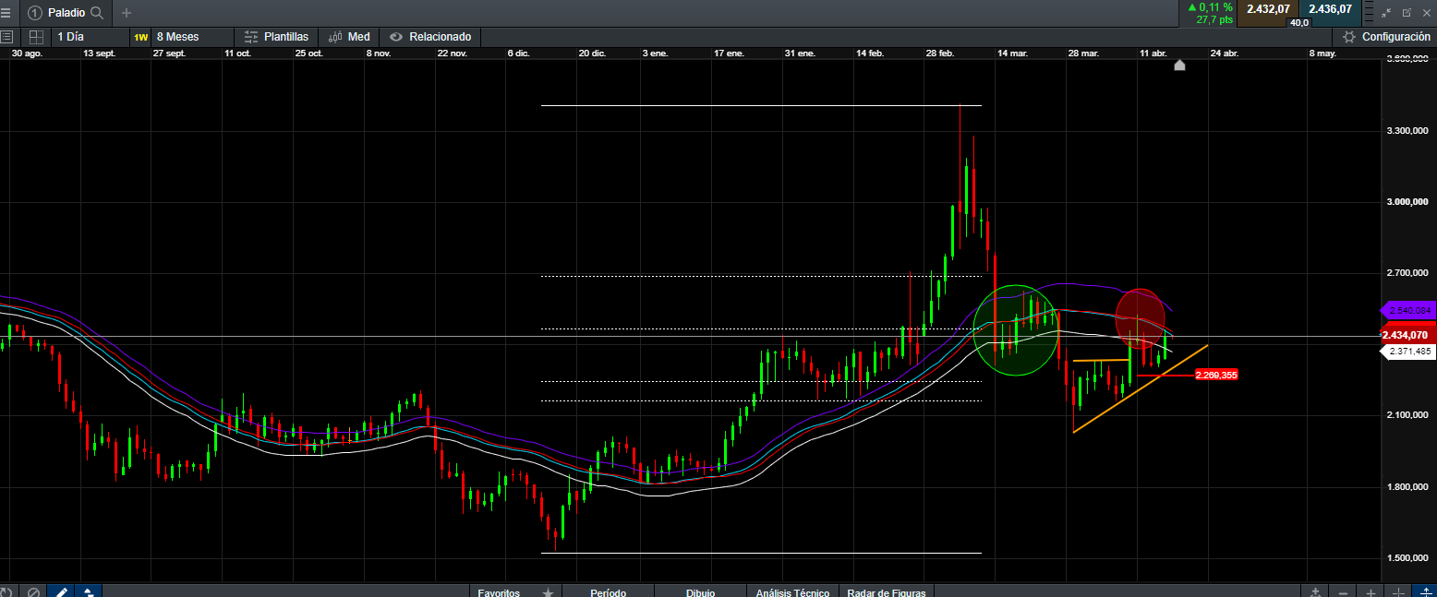Viewport: 1437px width, 597px height.
Task: Click the 3.300,000 price axis label
Action: 1408,131
